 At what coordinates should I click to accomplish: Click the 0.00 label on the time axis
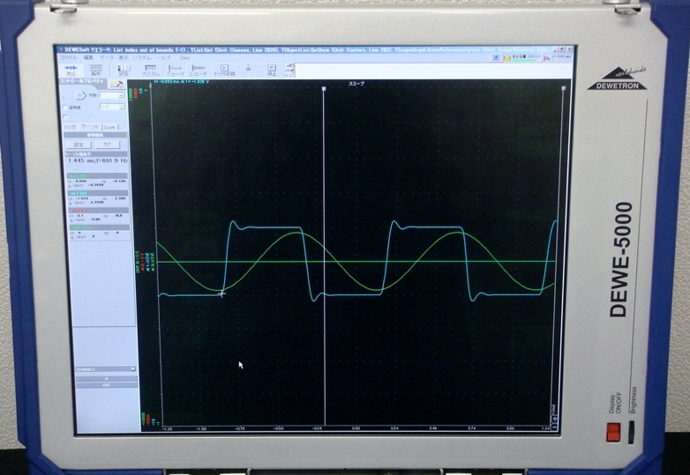click(356, 428)
